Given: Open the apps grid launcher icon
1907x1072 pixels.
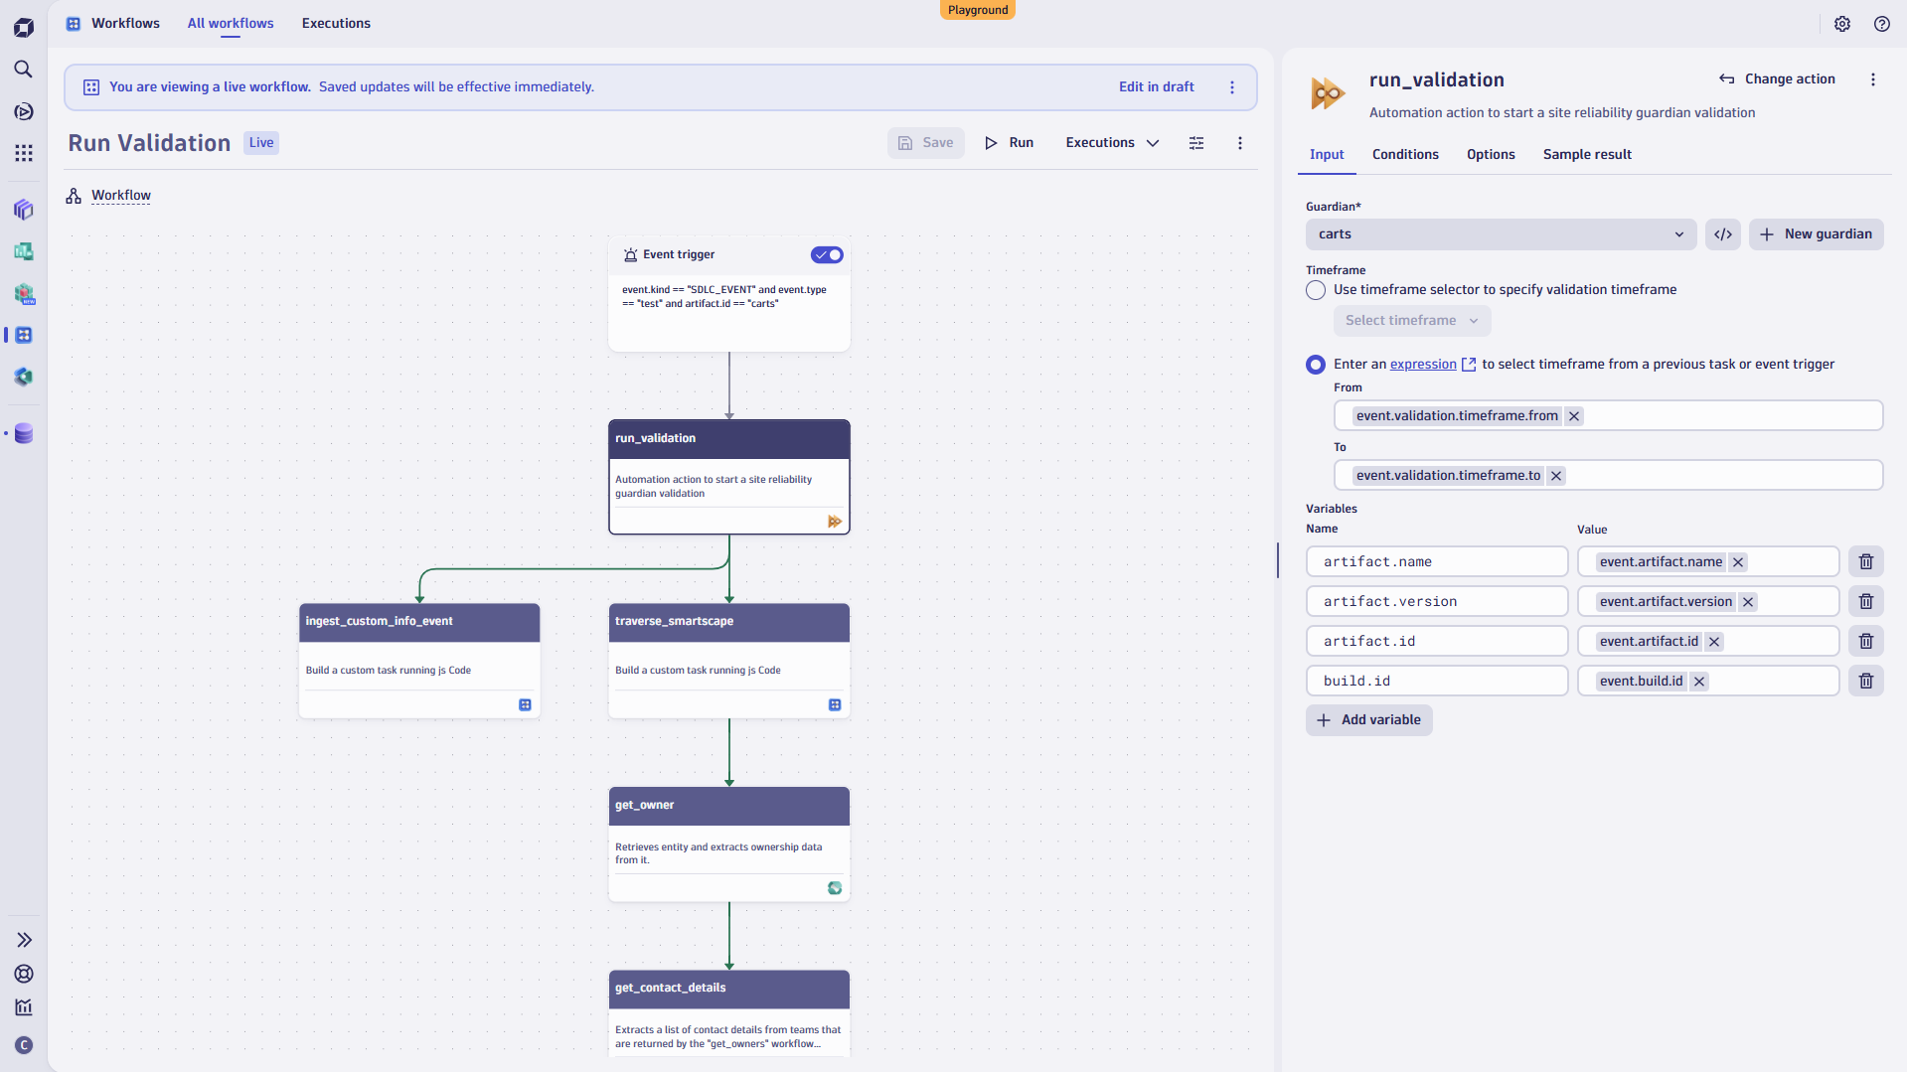Looking at the screenshot, I should tap(24, 153).
